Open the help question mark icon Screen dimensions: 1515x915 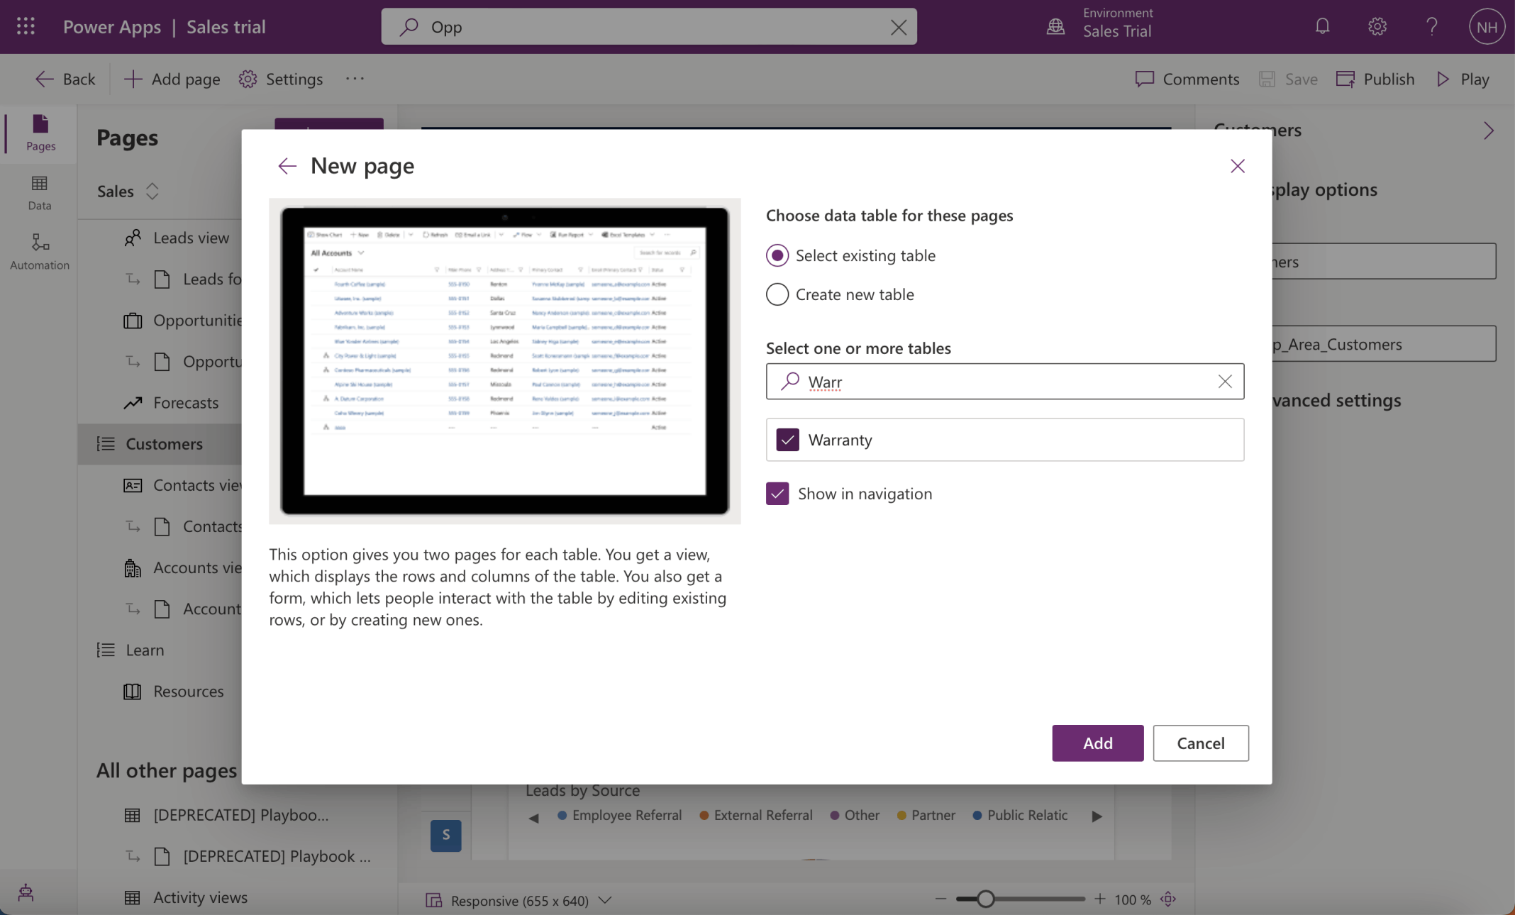pyautogui.click(x=1431, y=27)
